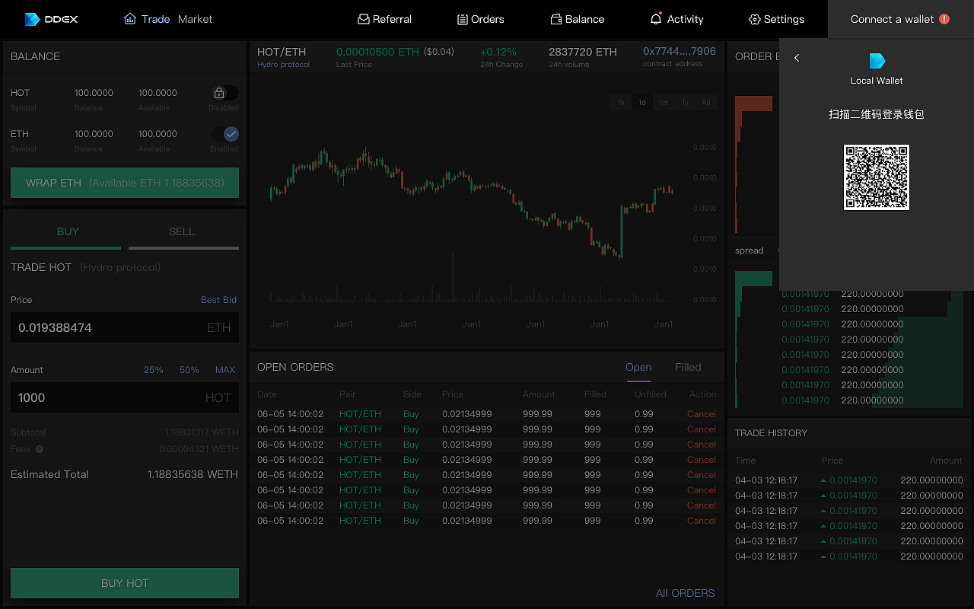
Task: Switch to the Filled orders tab
Action: coord(688,367)
